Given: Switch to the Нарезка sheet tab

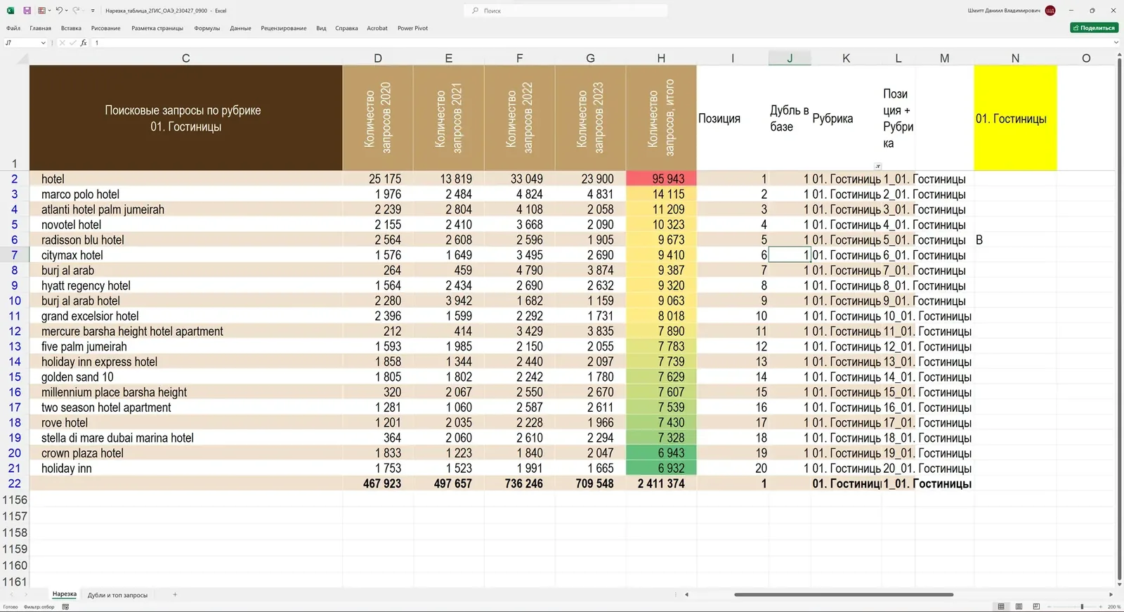Looking at the screenshot, I should click(x=65, y=594).
